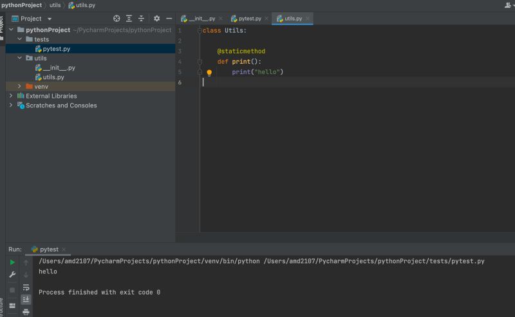This screenshot has height=317, width=515.
Task: Expand the venv folder
Action: [x=19, y=86]
